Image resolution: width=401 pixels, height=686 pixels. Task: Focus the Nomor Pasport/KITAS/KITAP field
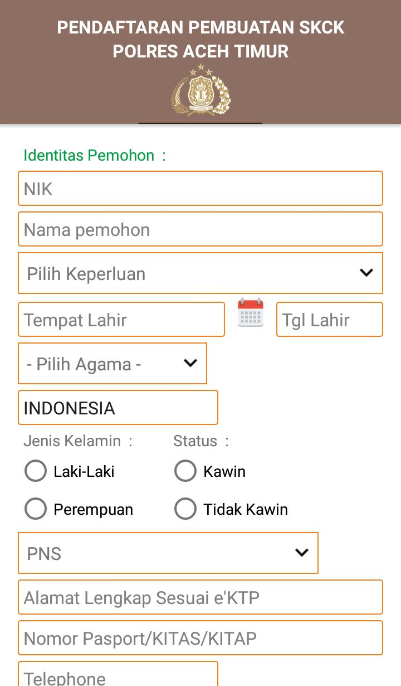[200, 638]
